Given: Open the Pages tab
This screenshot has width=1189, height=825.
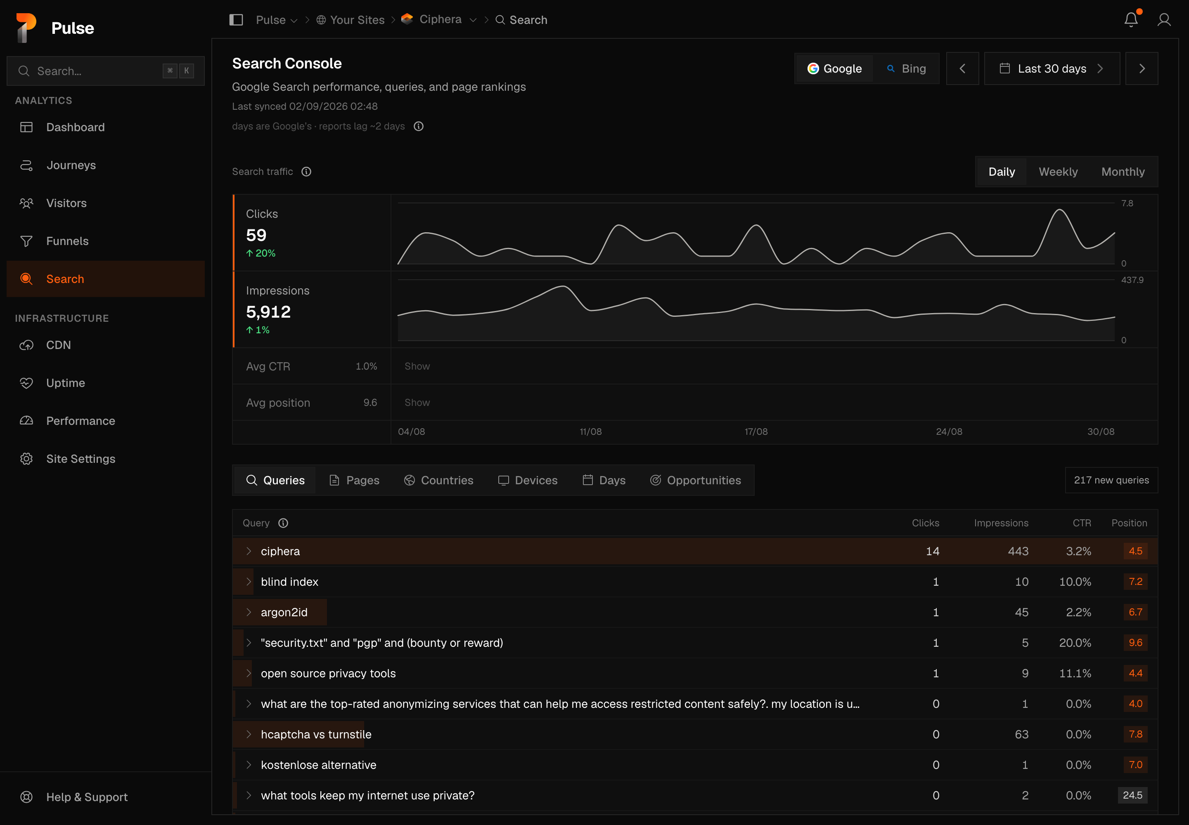Looking at the screenshot, I should [x=354, y=480].
